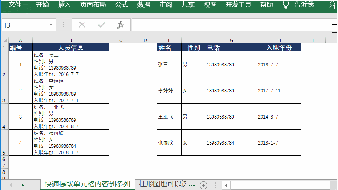Select row 7 header
This screenshot has height=190, width=338.
click(4, 166)
